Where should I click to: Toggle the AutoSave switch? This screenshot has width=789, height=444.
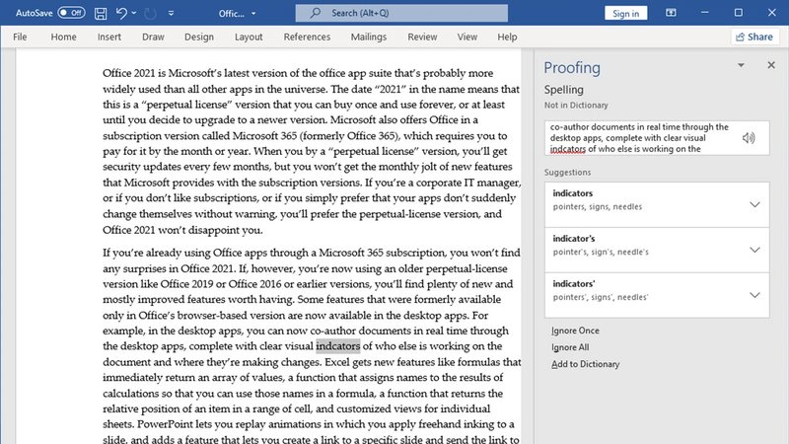pos(71,13)
